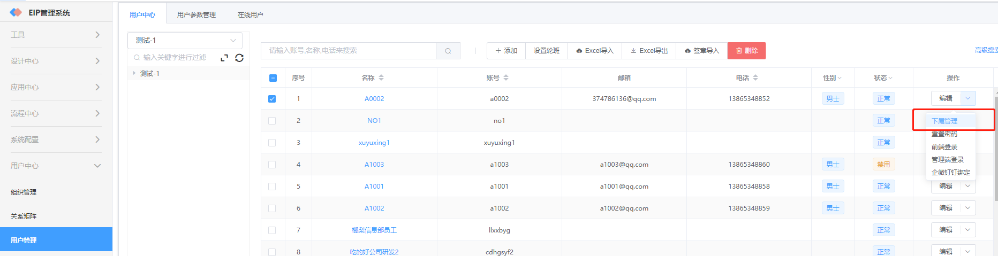Click the 编辑 button for row A0002
998x256 pixels.
946,98
